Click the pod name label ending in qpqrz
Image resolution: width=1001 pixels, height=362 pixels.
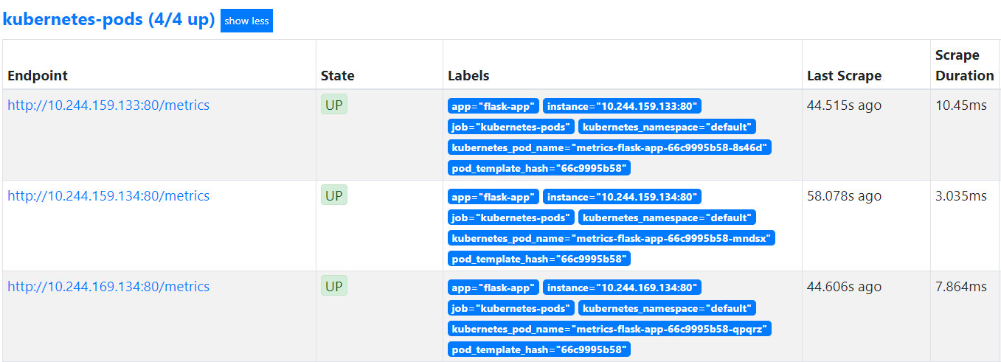tap(609, 329)
